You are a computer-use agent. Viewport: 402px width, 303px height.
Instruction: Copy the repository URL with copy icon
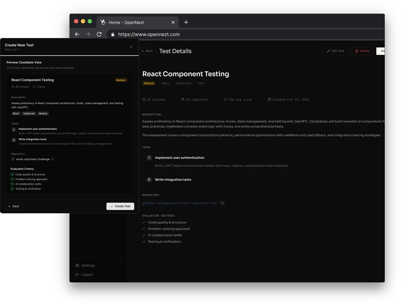pos(223,203)
